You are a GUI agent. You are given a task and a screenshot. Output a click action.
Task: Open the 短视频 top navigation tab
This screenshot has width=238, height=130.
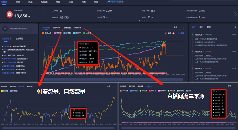pos(44,2)
